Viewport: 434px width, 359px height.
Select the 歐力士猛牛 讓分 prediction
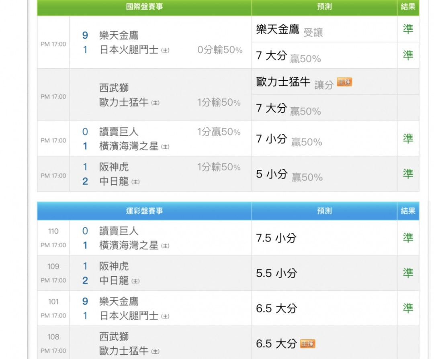[x=295, y=83]
